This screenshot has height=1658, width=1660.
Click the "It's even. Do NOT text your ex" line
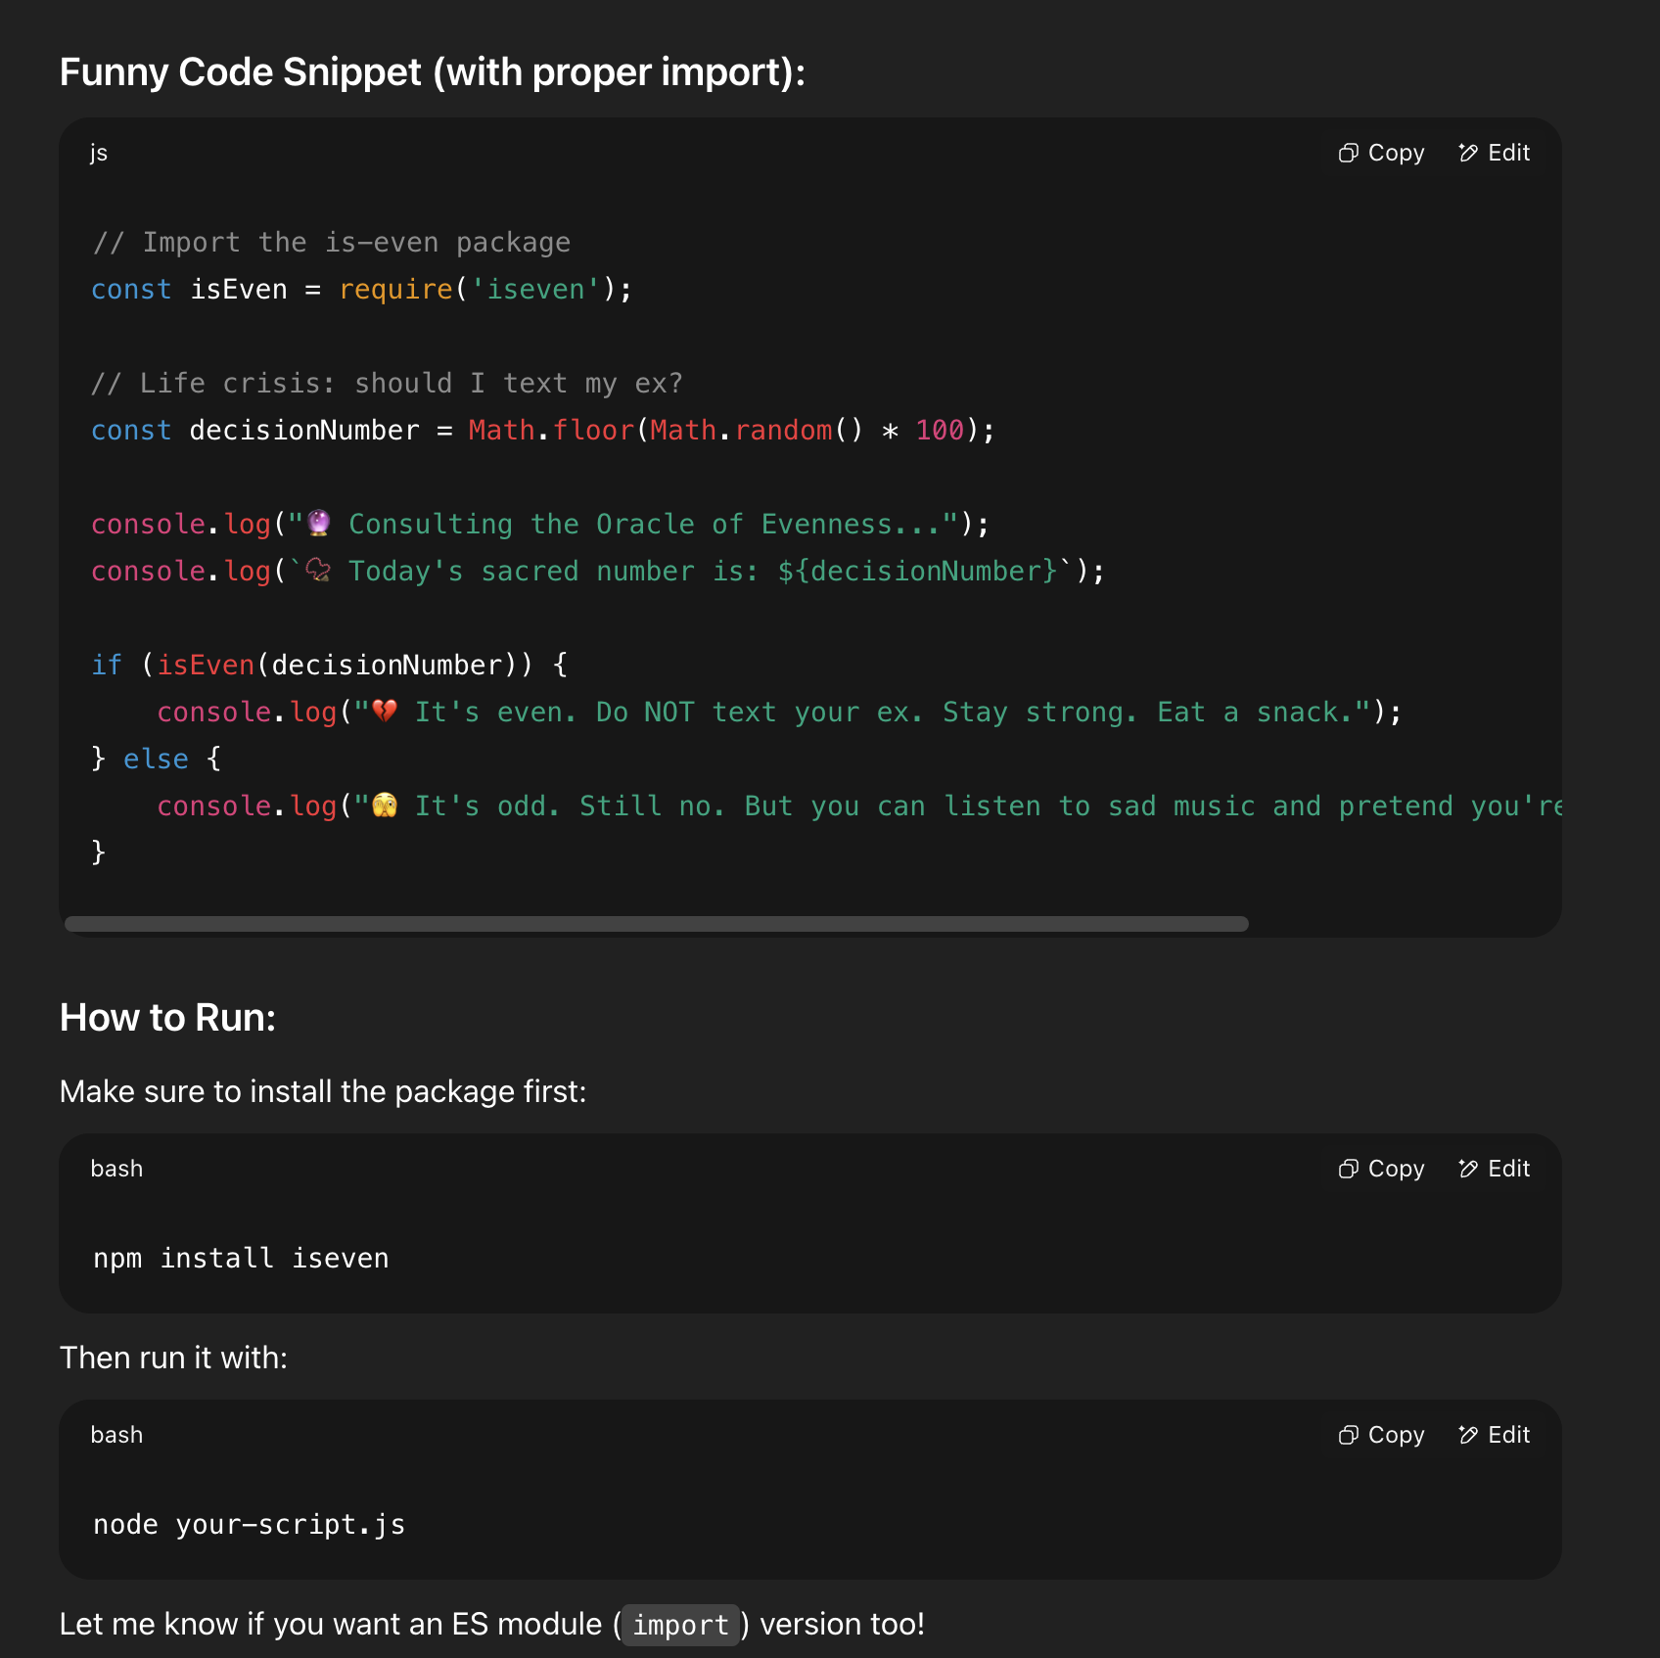[779, 713]
